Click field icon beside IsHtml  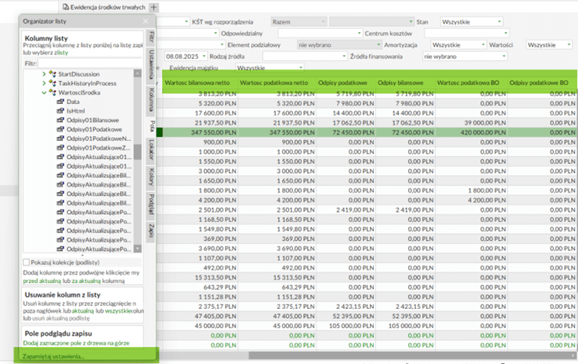pyautogui.click(x=60, y=111)
